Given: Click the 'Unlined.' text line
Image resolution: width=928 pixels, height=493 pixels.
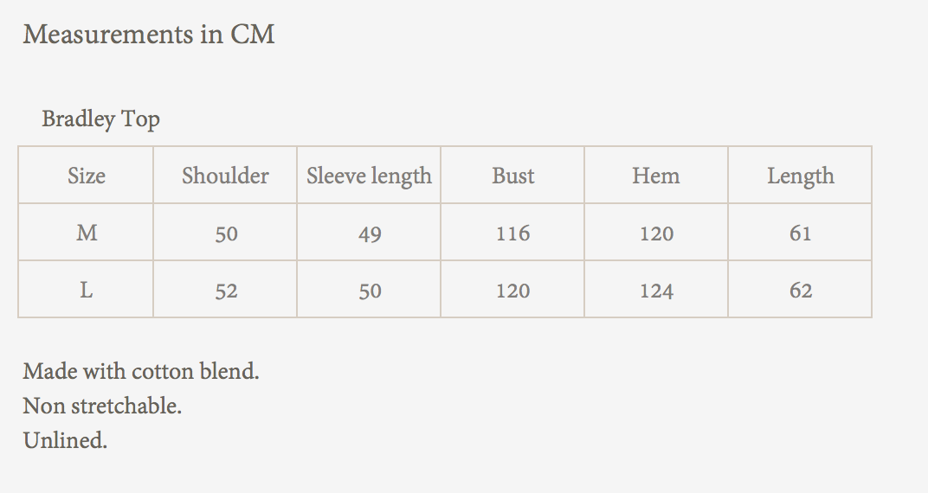Looking at the screenshot, I should point(65,439).
